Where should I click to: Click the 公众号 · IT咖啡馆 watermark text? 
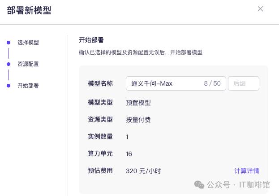coord(238,185)
